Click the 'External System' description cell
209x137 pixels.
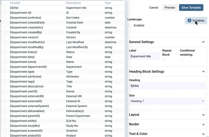click(76, 106)
